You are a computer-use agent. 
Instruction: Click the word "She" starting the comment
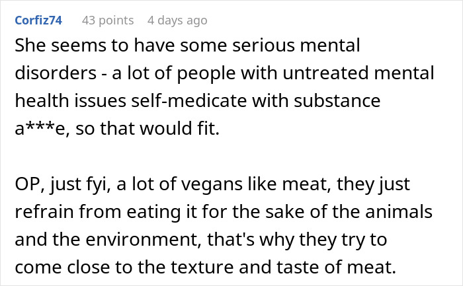tap(28, 48)
